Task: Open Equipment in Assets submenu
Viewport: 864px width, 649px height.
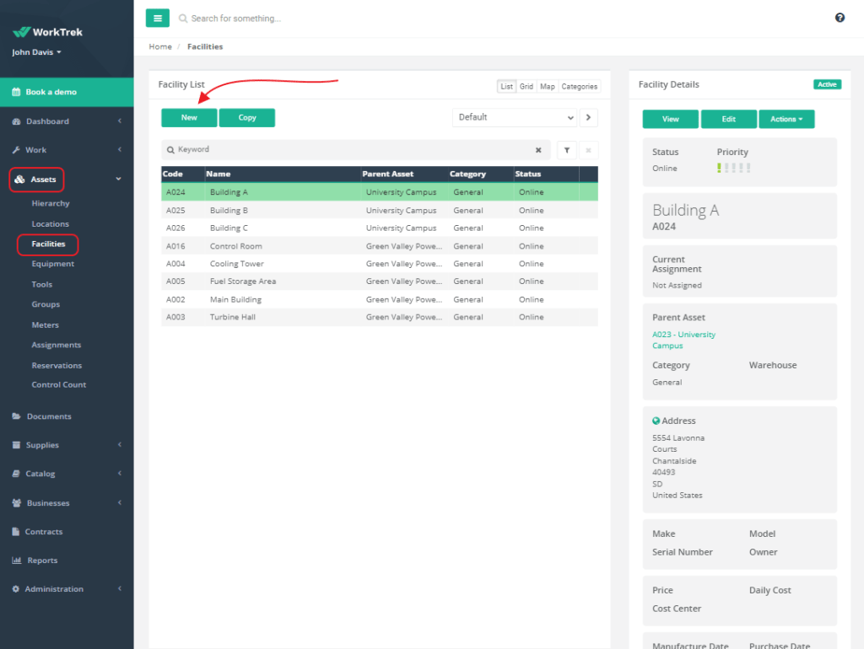Action: coord(53,264)
